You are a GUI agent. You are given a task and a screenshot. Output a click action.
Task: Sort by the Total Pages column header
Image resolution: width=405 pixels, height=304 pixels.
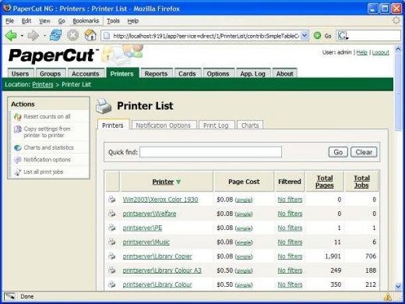pyautogui.click(x=325, y=181)
